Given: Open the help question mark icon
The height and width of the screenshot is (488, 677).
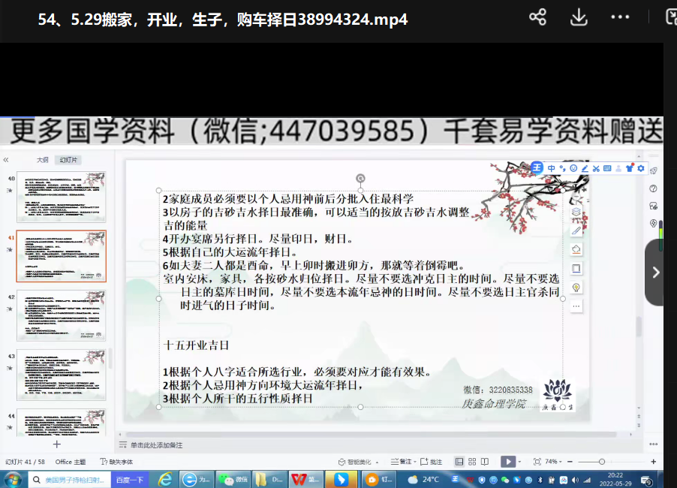Looking at the screenshot, I should pyautogui.click(x=653, y=188).
